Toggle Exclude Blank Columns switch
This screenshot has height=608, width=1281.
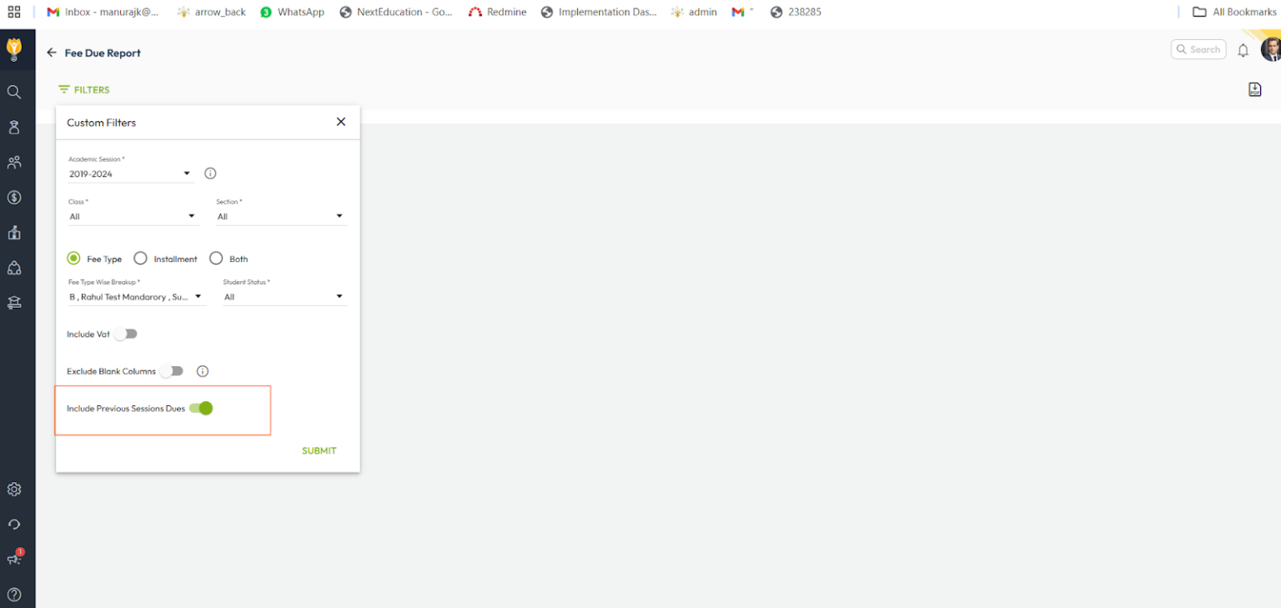pyautogui.click(x=172, y=371)
